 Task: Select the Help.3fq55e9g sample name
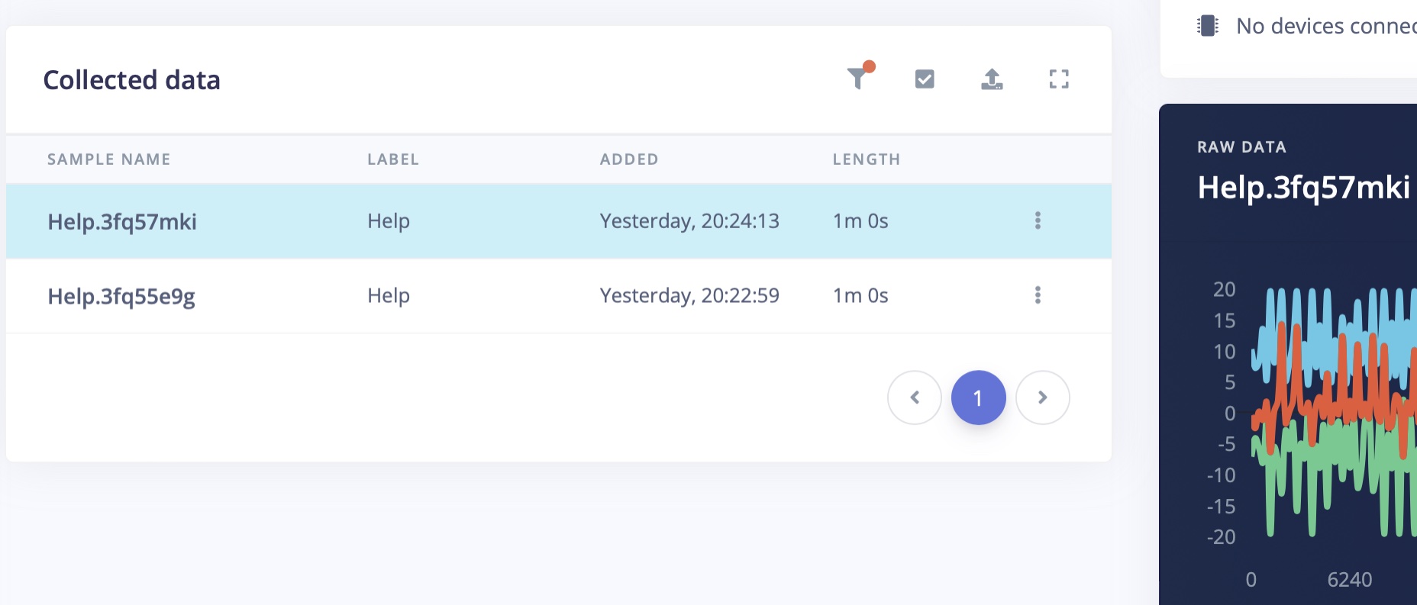(121, 296)
